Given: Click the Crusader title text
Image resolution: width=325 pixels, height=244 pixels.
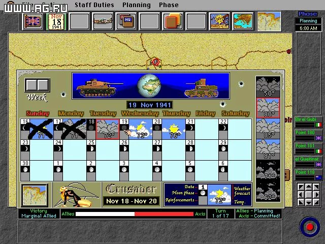Looking at the screenshot, I should point(131,189).
